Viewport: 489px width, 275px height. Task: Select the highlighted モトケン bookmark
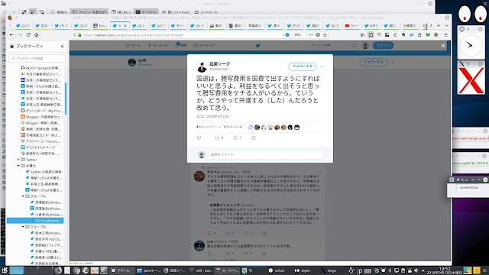pyautogui.click(x=35, y=221)
